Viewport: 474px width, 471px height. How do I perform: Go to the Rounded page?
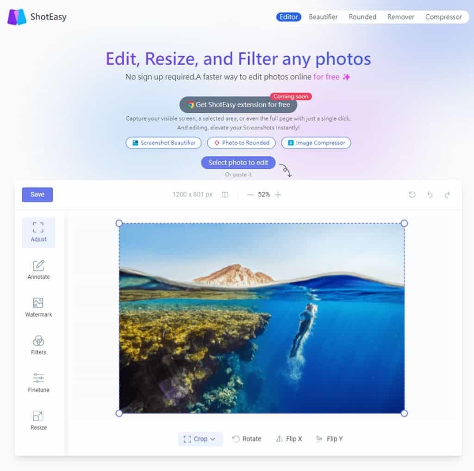click(x=362, y=17)
